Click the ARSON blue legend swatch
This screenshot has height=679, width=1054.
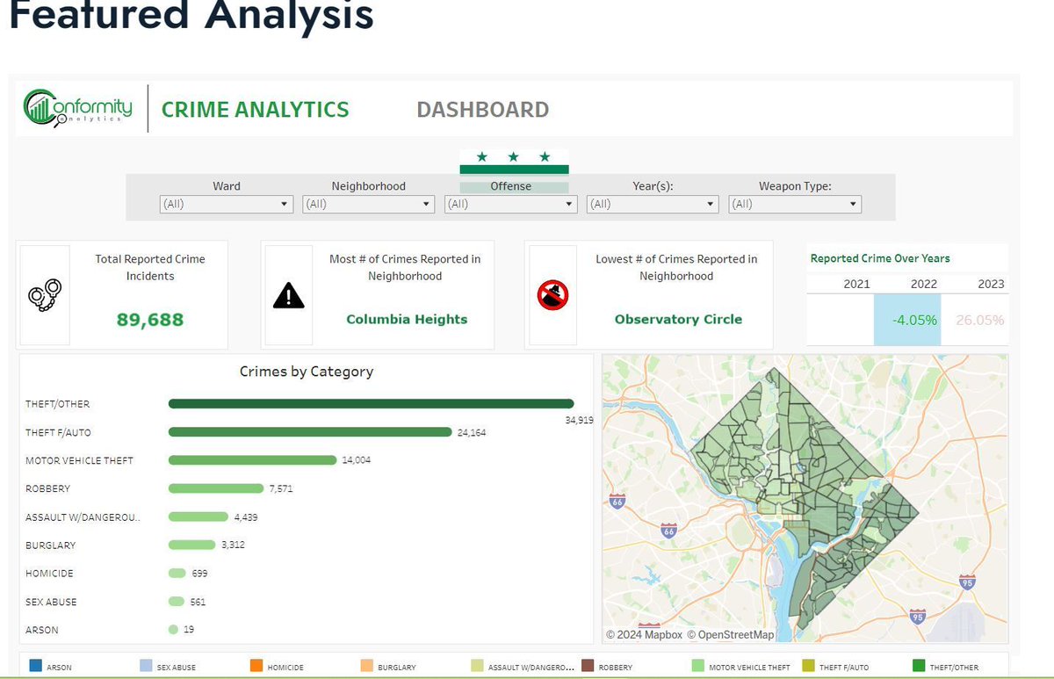pyautogui.click(x=35, y=667)
